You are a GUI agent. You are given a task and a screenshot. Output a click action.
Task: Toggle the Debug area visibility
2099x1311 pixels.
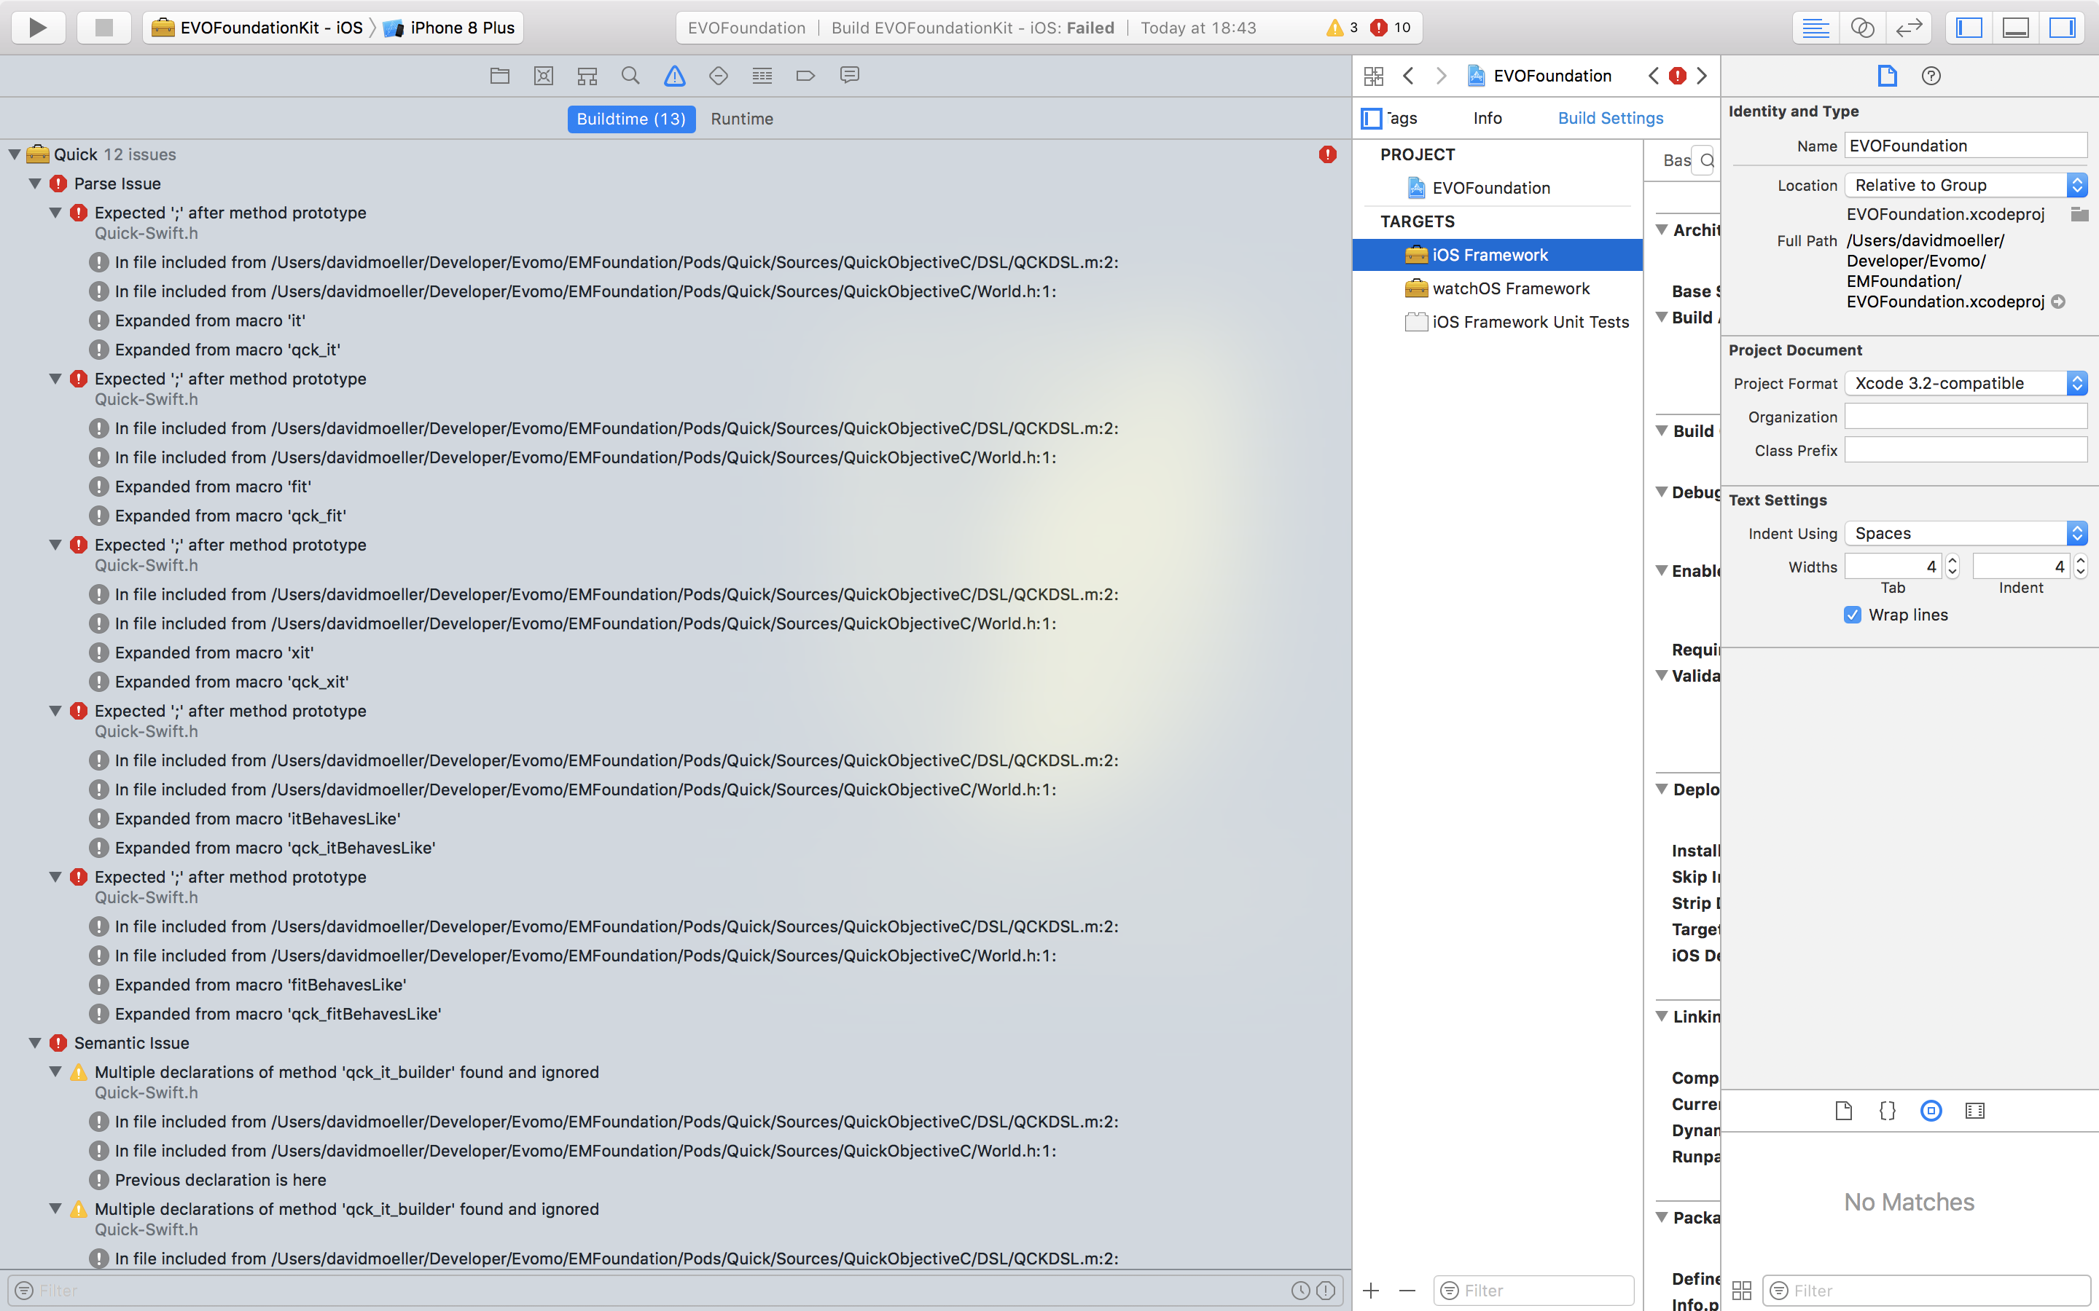pos(2016,28)
